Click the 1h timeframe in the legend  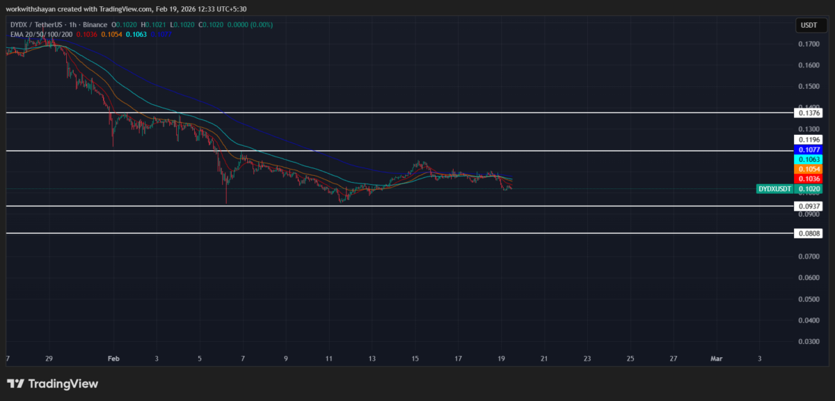point(72,24)
